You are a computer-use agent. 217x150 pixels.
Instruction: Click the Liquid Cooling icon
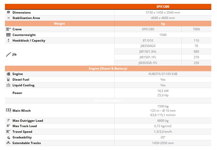click(8, 85)
